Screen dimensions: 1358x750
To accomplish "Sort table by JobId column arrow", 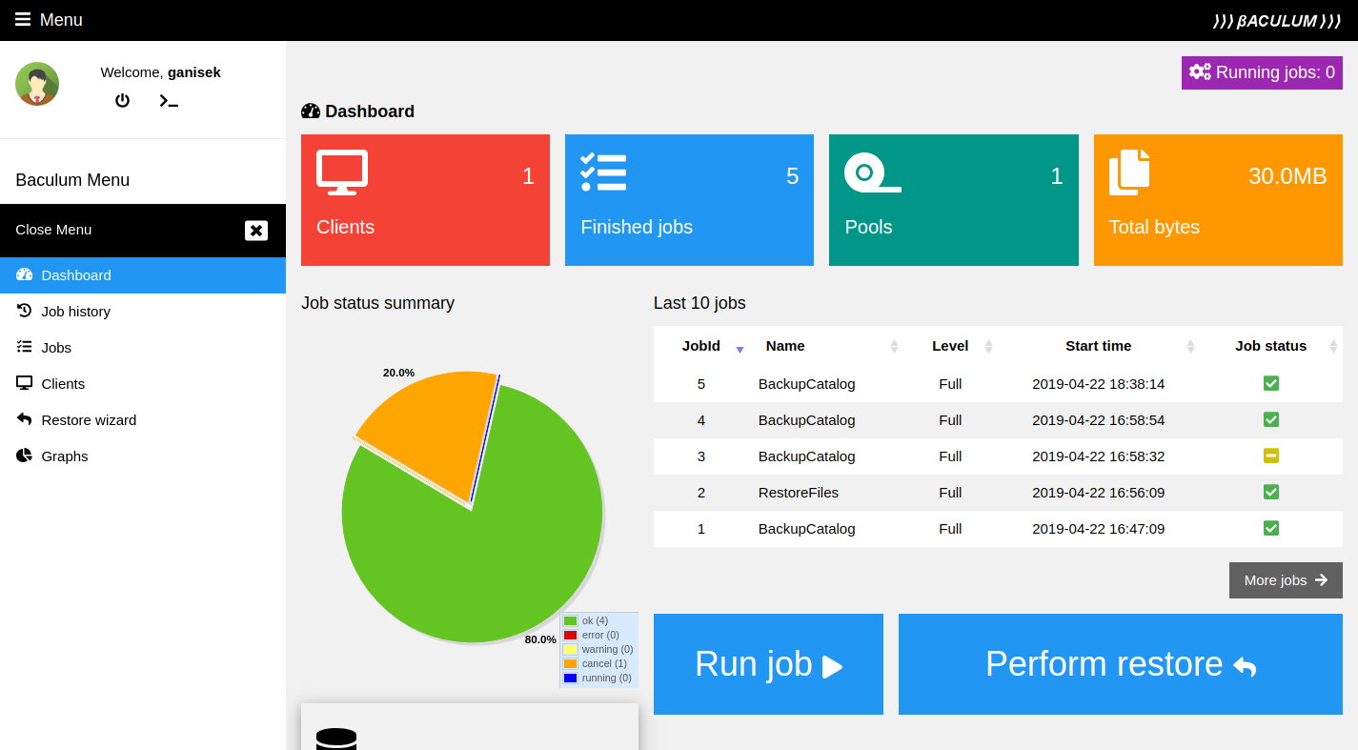I will 740,349.
